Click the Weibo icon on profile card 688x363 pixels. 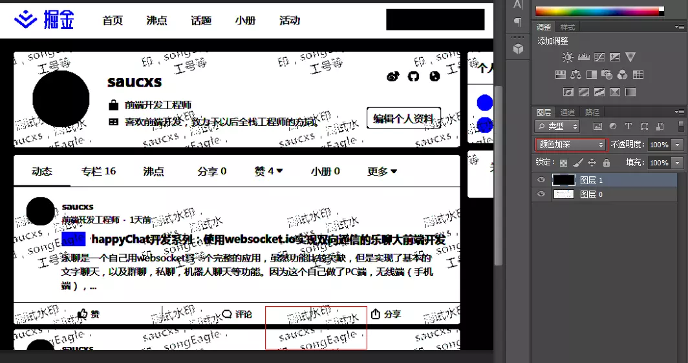tap(392, 77)
